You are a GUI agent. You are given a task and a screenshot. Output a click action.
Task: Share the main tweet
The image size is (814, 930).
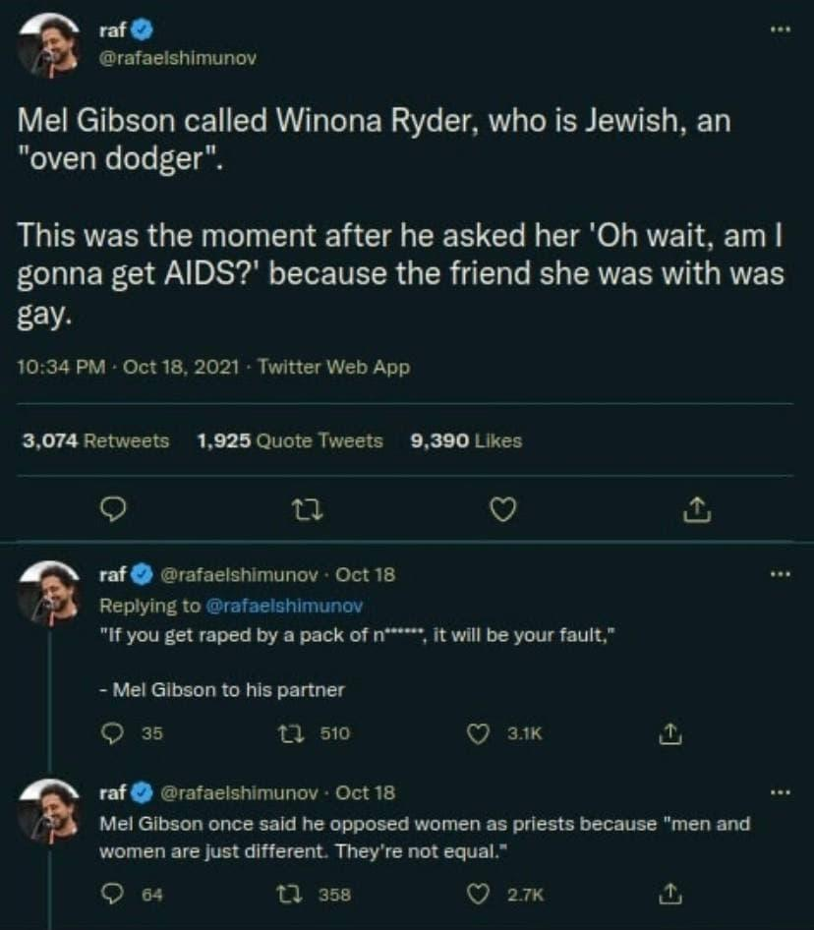[x=695, y=509]
